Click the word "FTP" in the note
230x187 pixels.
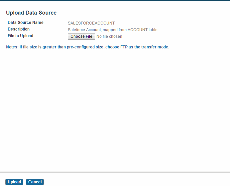(124, 47)
